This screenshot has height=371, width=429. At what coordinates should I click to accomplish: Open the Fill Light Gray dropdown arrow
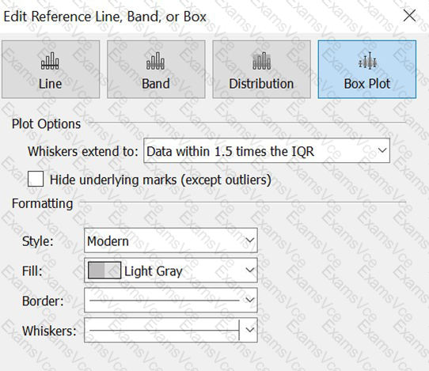[x=249, y=271]
